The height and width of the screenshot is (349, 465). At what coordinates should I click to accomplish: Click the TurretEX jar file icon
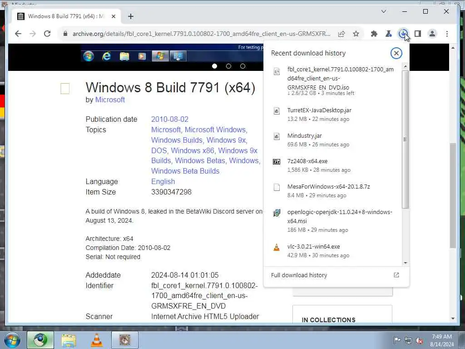(277, 111)
